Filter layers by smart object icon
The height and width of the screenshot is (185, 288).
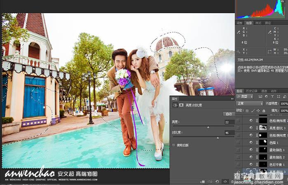pos(285,96)
